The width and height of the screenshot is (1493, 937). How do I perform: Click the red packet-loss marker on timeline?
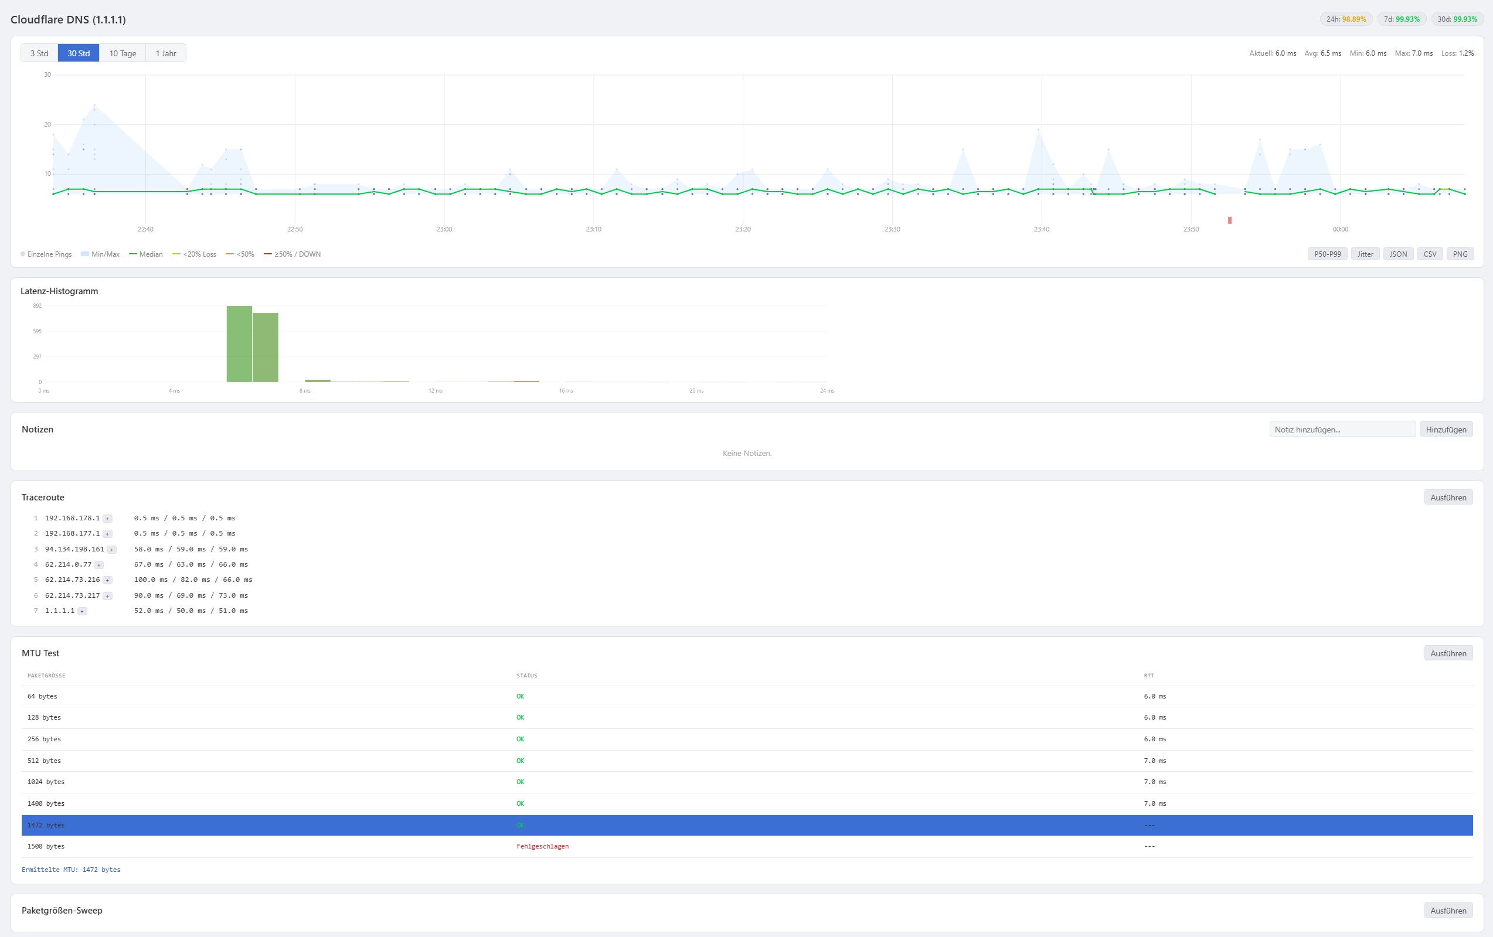(1230, 220)
